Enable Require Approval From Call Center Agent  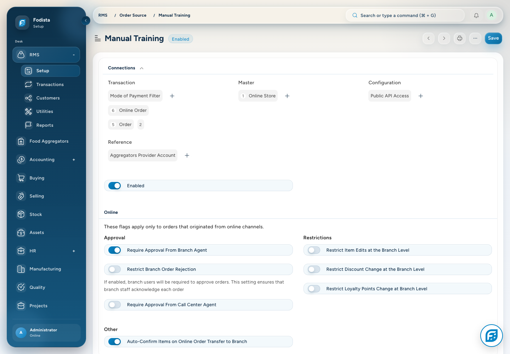(x=115, y=305)
